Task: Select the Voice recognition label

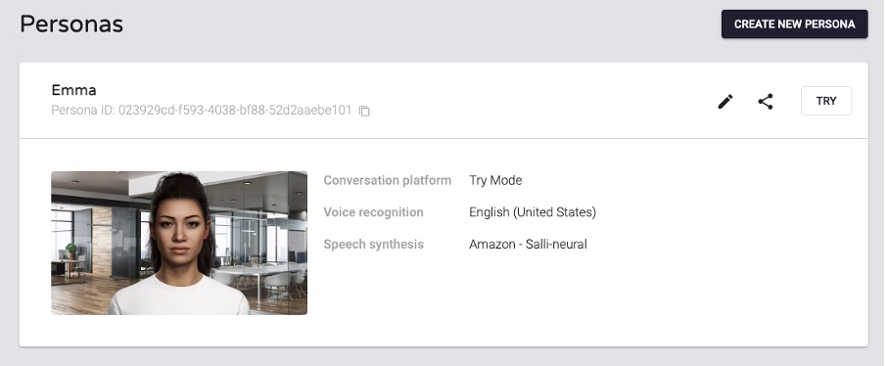Action: pyautogui.click(x=373, y=212)
